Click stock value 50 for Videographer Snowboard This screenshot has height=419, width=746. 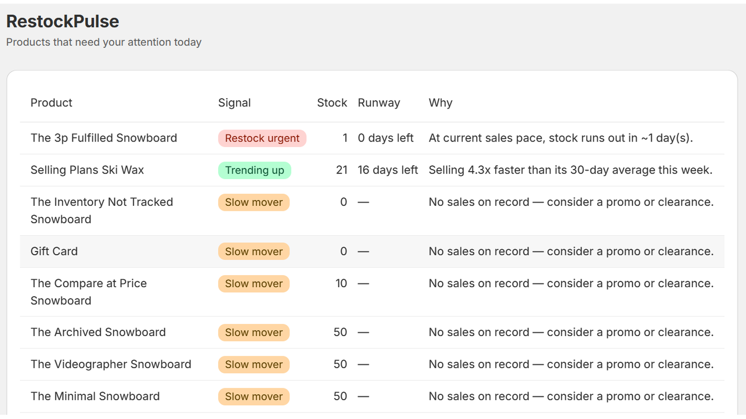[x=340, y=365]
